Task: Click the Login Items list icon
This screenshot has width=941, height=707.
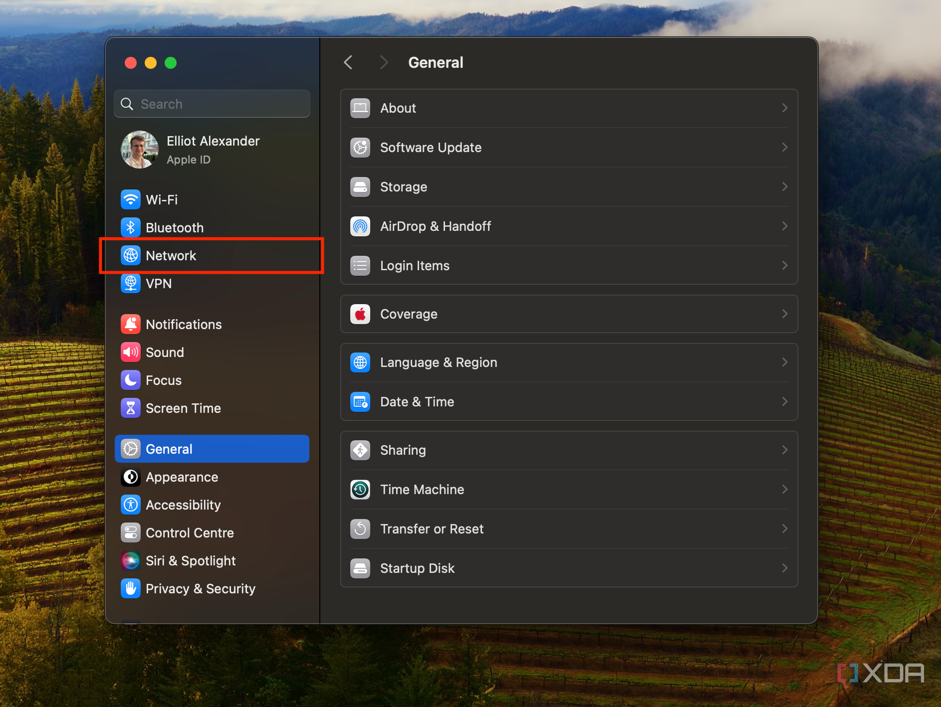Action: coord(360,266)
